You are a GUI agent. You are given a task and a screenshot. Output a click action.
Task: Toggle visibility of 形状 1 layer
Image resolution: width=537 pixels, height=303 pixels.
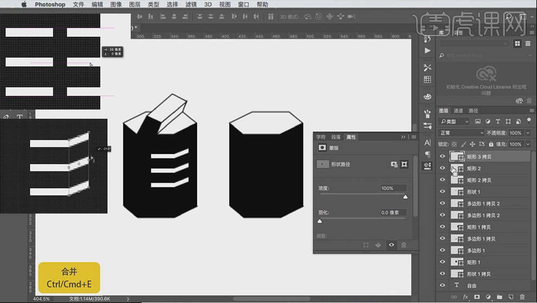coord(443,192)
